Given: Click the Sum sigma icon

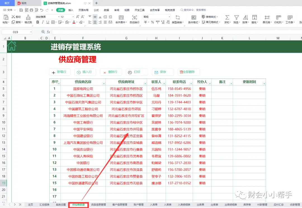Looking at the screenshot, I should coord(227,18).
